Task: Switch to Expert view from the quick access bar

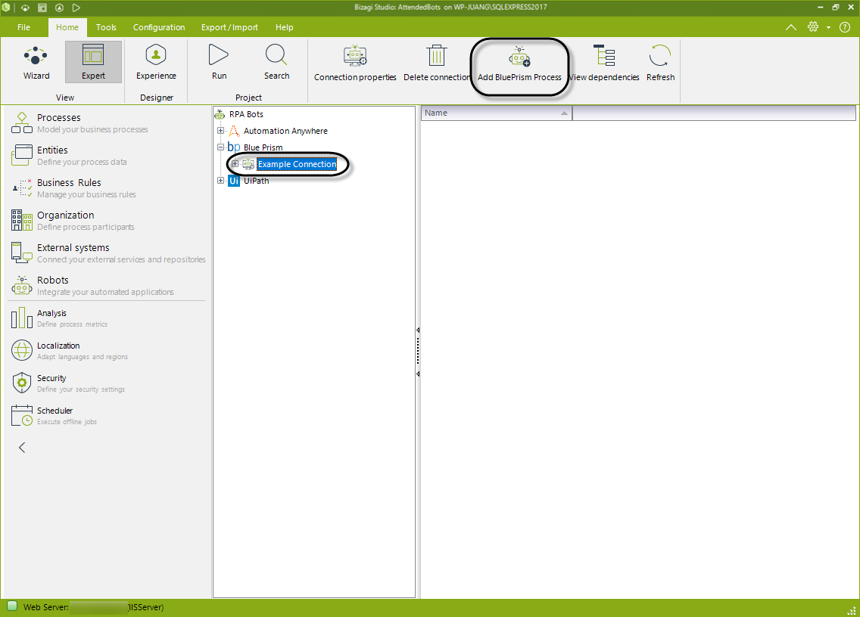Action: pyautogui.click(x=42, y=8)
